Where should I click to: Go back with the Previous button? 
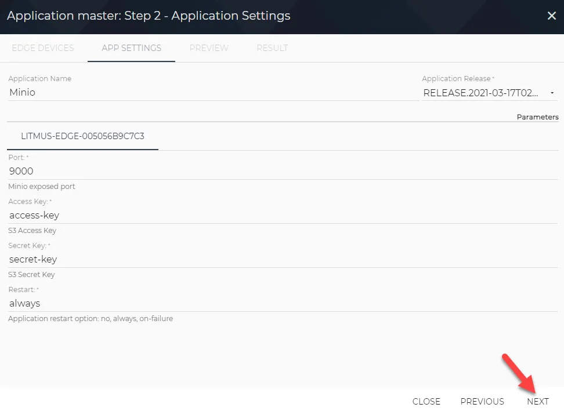[x=482, y=401]
